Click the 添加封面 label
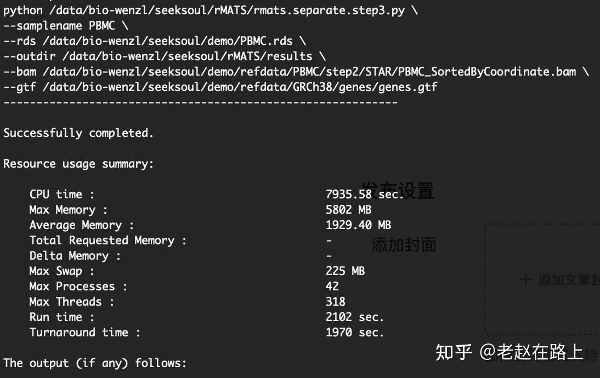The height and width of the screenshot is (378, 600). (x=404, y=244)
